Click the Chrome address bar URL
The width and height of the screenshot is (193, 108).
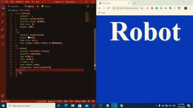(x=127, y=8)
